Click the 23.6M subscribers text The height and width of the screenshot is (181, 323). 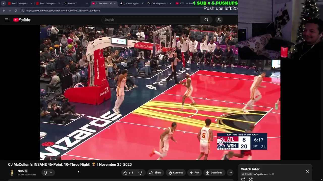[x=27, y=174]
